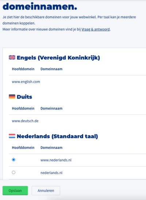This screenshot has height=200, width=146.
Task: Click the www.nederlands.nl domain name text
Action: 56,160
